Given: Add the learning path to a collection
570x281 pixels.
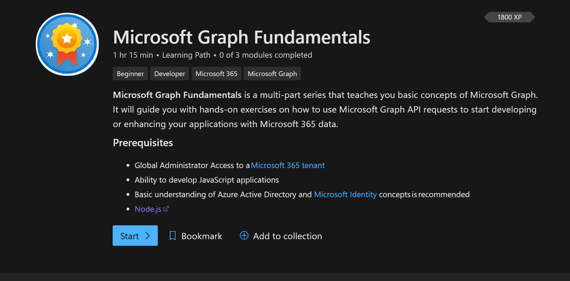Looking at the screenshot, I should tap(281, 236).
